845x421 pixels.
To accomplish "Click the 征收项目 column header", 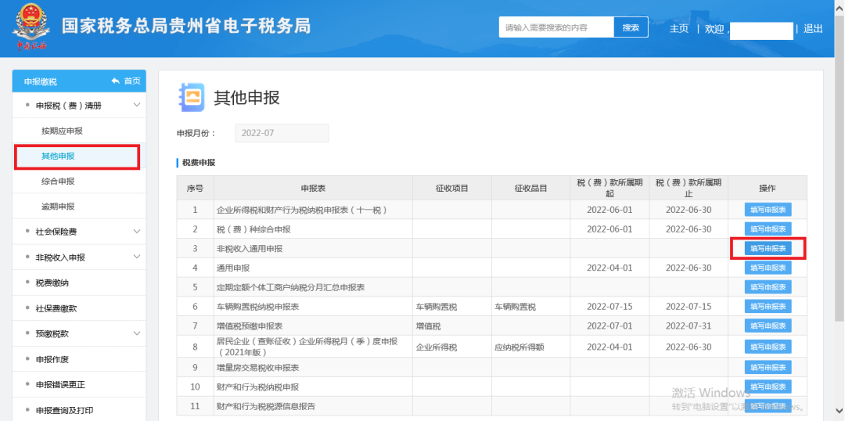I will [452, 188].
